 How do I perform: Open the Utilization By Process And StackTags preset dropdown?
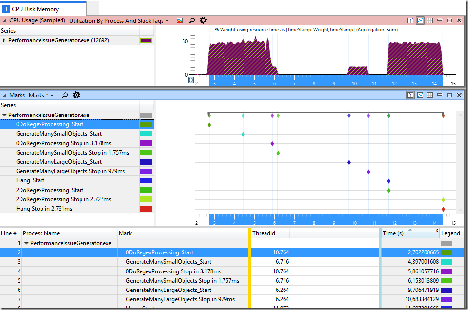119,21
